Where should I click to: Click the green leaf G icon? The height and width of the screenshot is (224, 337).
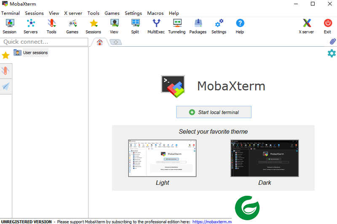pyautogui.click(x=247, y=208)
